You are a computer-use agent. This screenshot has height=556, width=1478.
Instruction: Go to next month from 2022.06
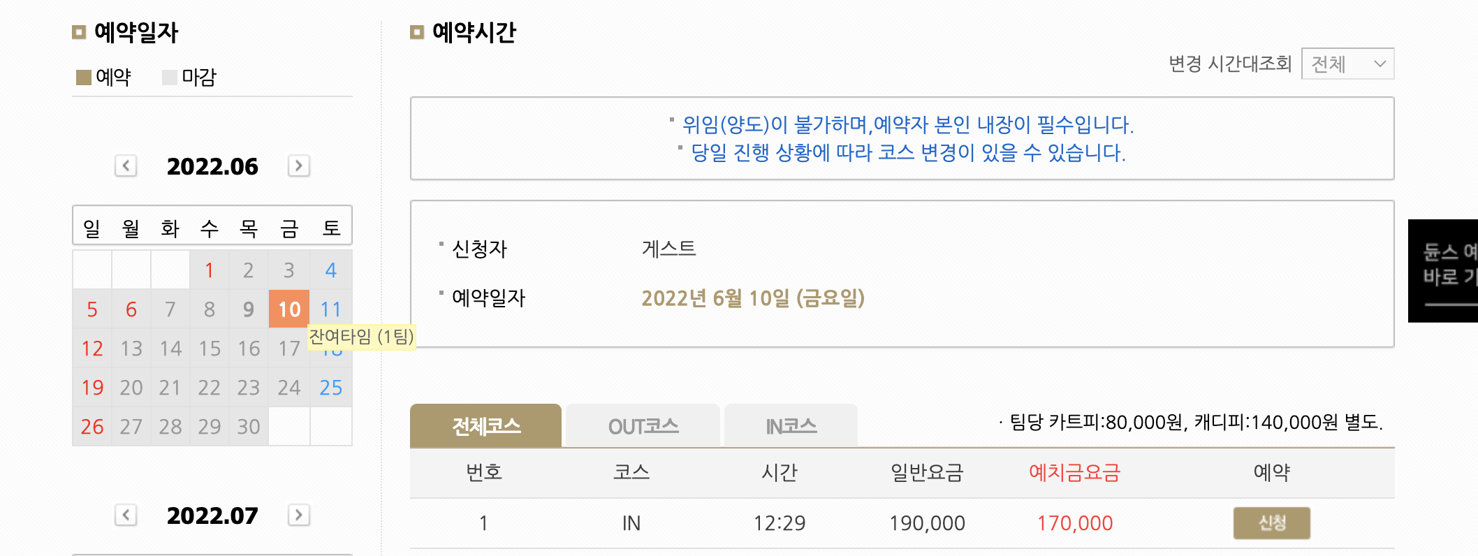pos(299,166)
